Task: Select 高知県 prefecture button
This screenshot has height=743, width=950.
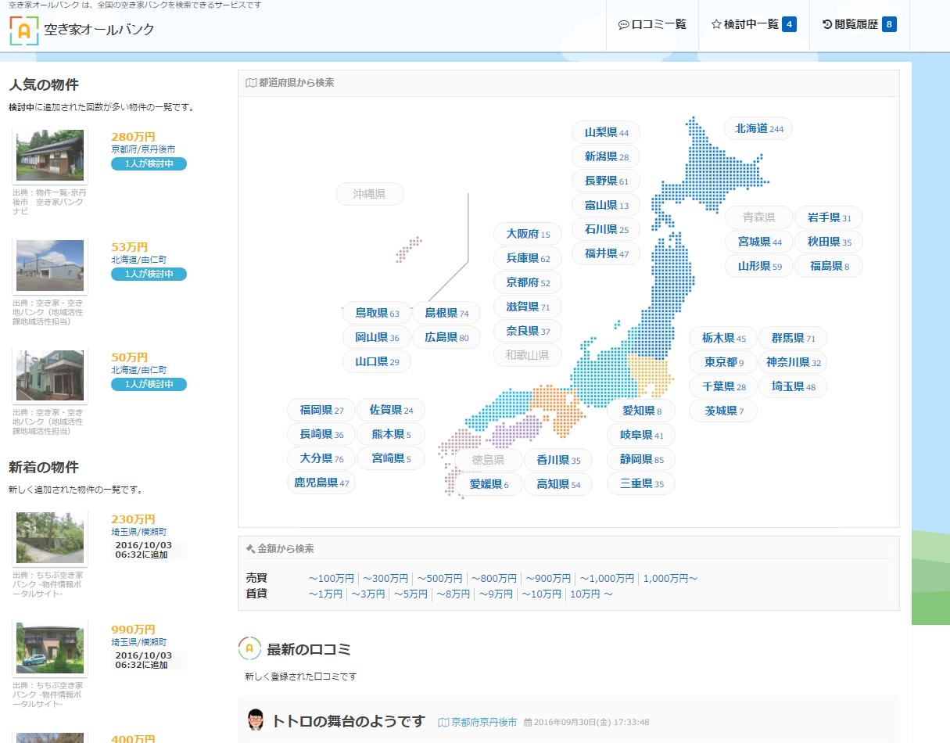Action: coord(558,484)
